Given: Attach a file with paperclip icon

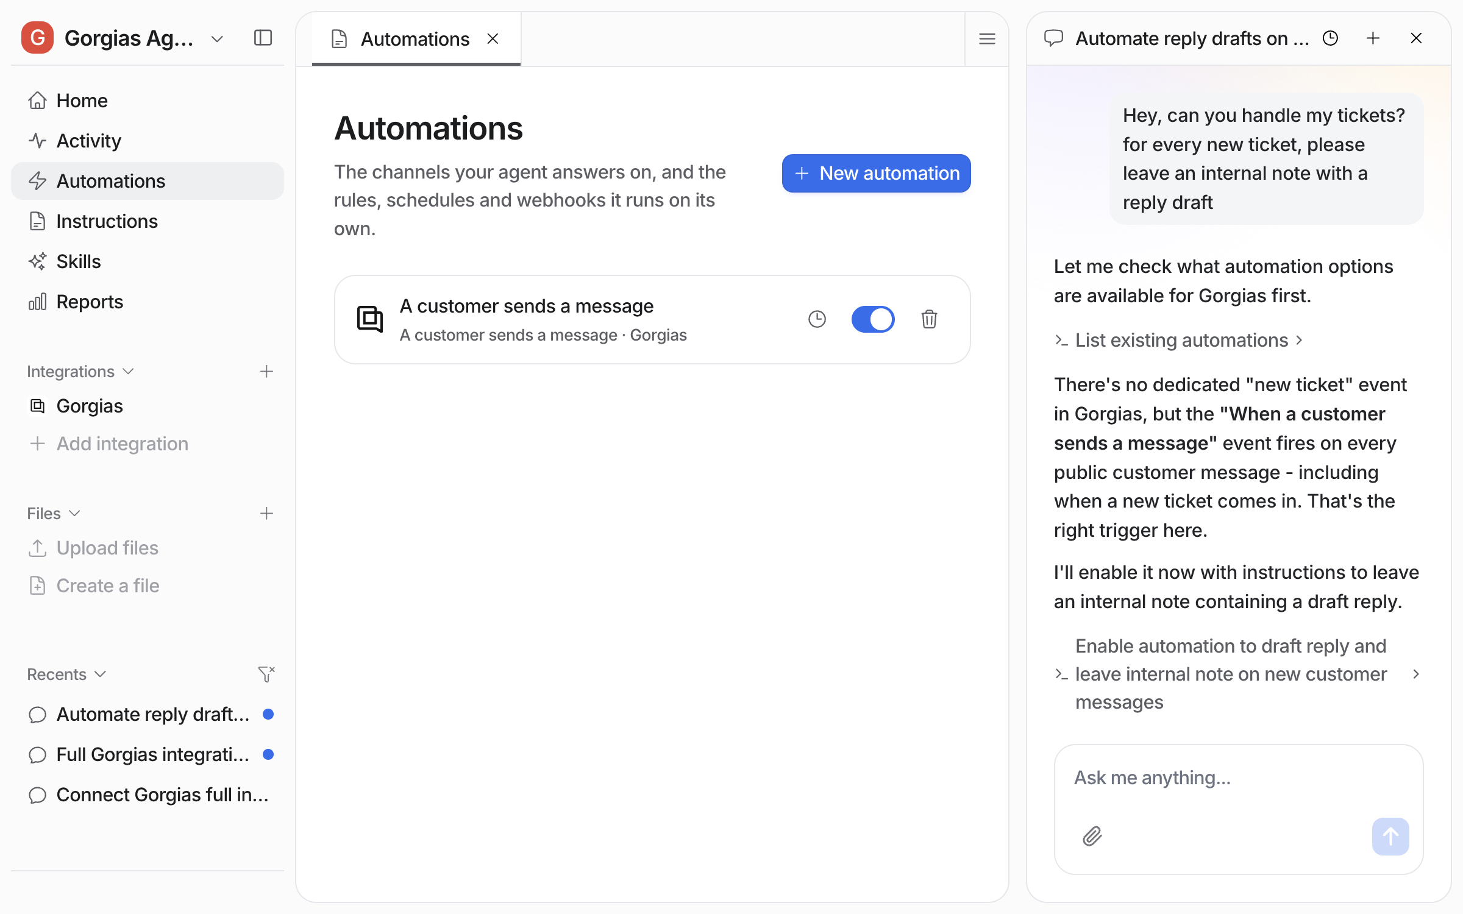Looking at the screenshot, I should [1092, 837].
